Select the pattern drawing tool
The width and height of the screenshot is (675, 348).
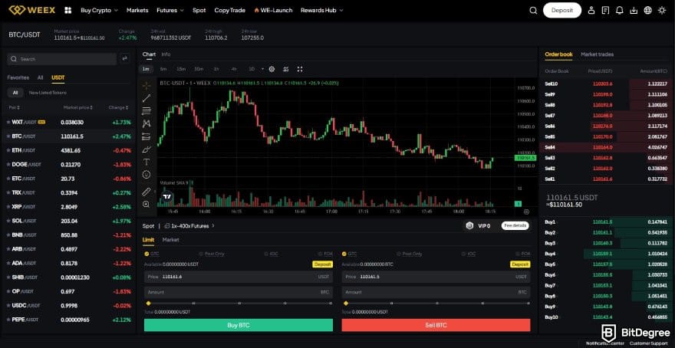[x=147, y=123]
